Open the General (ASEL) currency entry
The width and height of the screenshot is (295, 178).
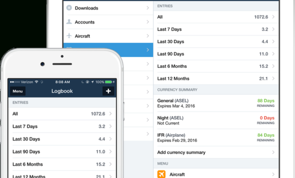(216, 103)
